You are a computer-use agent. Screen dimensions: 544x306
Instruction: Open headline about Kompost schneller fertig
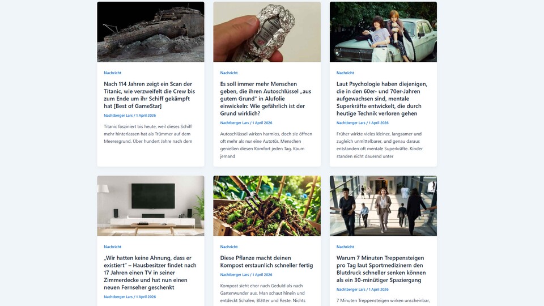266,261
